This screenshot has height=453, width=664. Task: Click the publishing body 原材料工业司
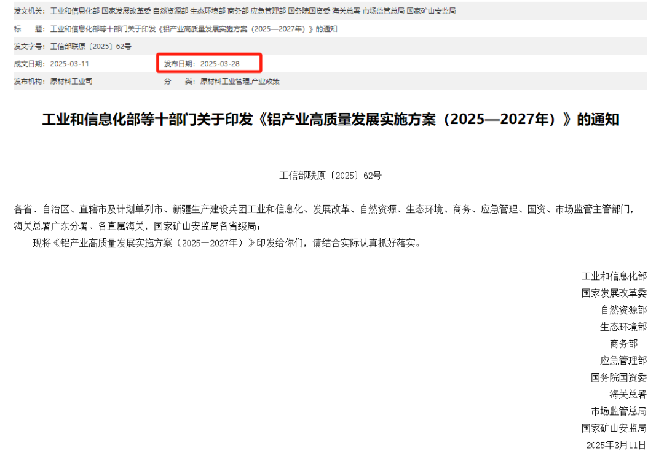click(x=71, y=81)
